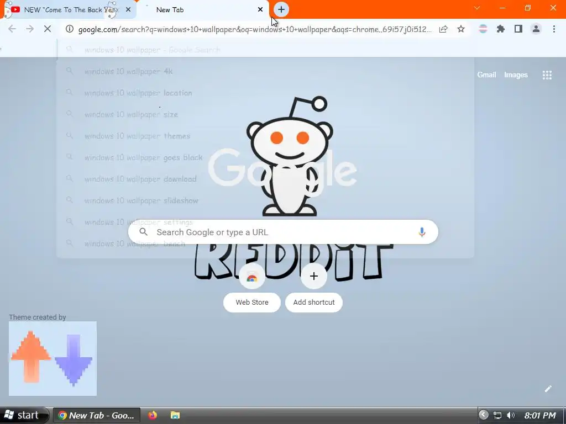Open the Chrome profile avatar

(x=536, y=29)
